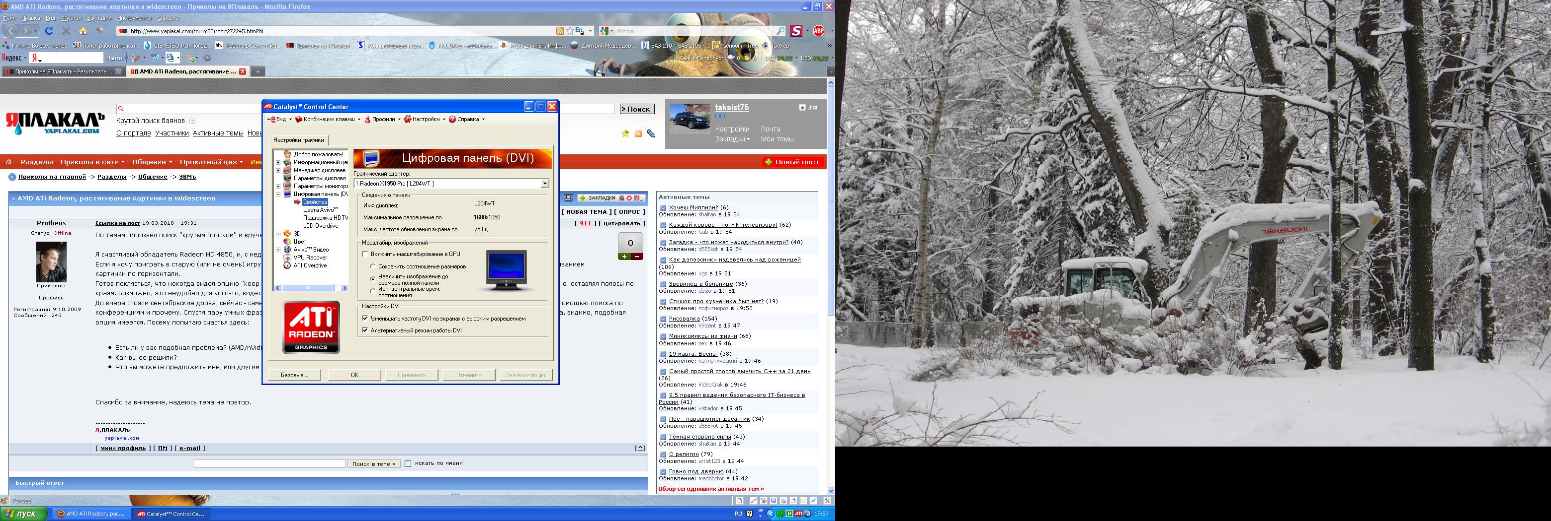This screenshot has height=521, width=1551.
Task: Uncheck 'Уменьшать частоту DVI' checkbox
Action: [x=365, y=319]
